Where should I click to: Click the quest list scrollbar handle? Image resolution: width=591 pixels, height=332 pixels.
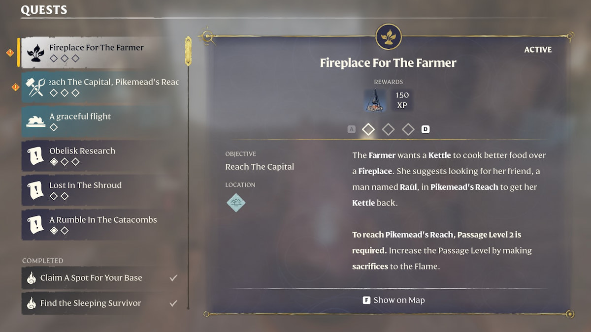click(188, 51)
